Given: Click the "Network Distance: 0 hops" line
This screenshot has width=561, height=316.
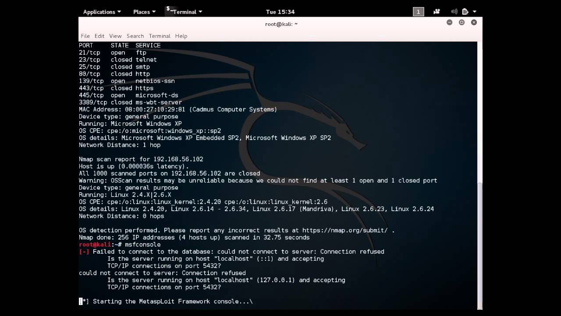Looking at the screenshot, I should pyautogui.click(x=121, y=216).
